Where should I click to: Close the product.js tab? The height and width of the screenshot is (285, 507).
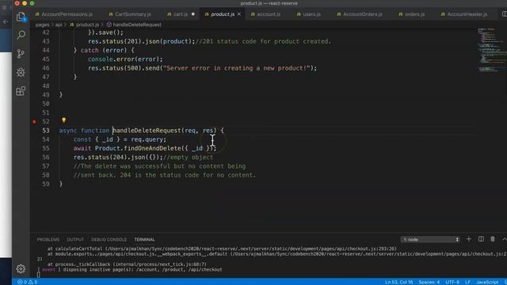click(x=239, y=14)
